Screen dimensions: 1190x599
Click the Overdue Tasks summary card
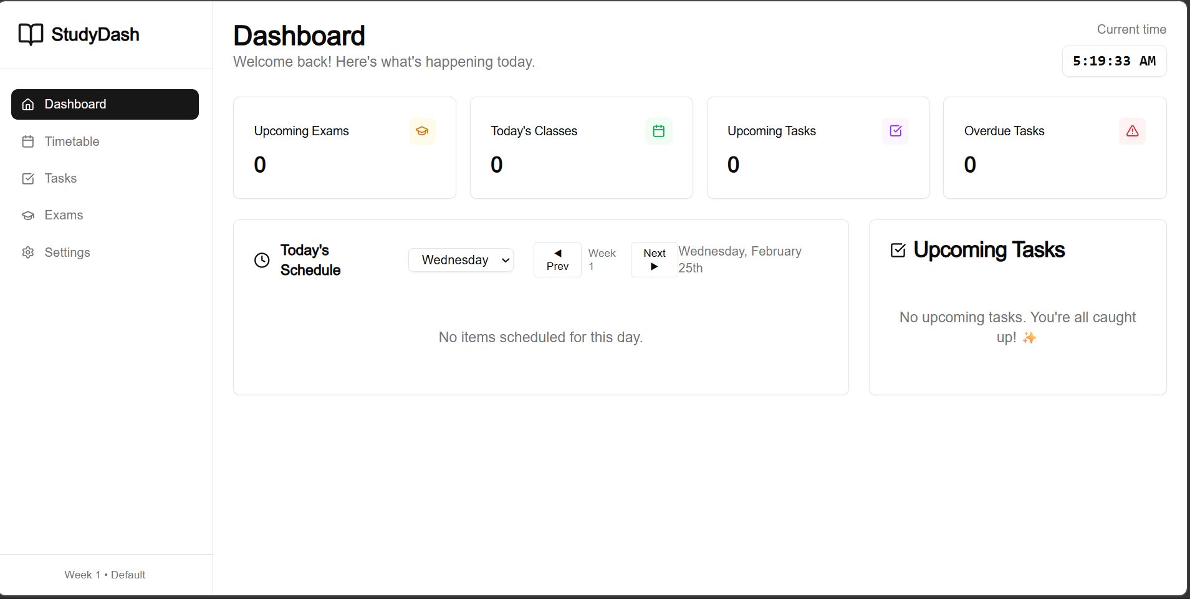pos(1054,148)
